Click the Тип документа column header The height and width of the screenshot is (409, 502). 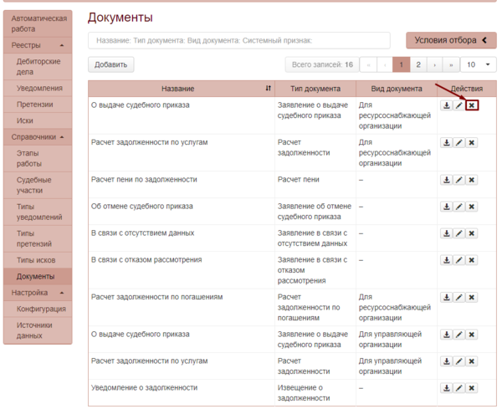(315, 89)
